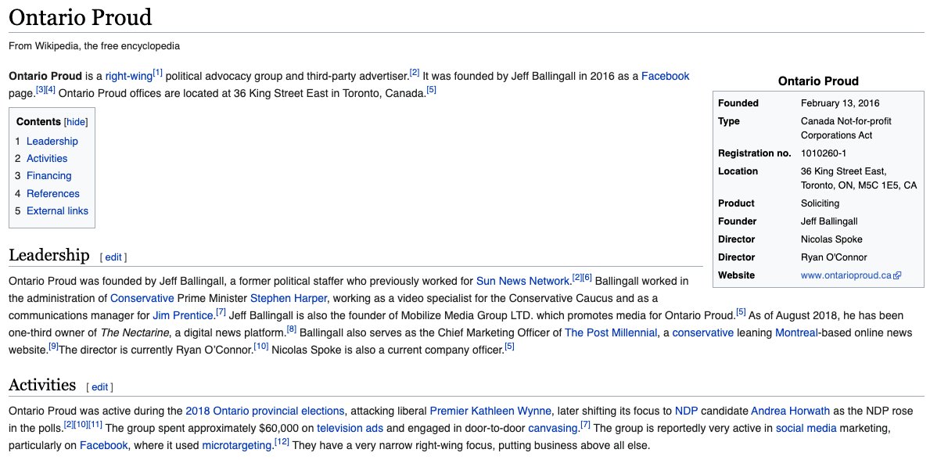Jump to References in Contents
The height and width of the screenshot is (460, 930).
point(52,193)
